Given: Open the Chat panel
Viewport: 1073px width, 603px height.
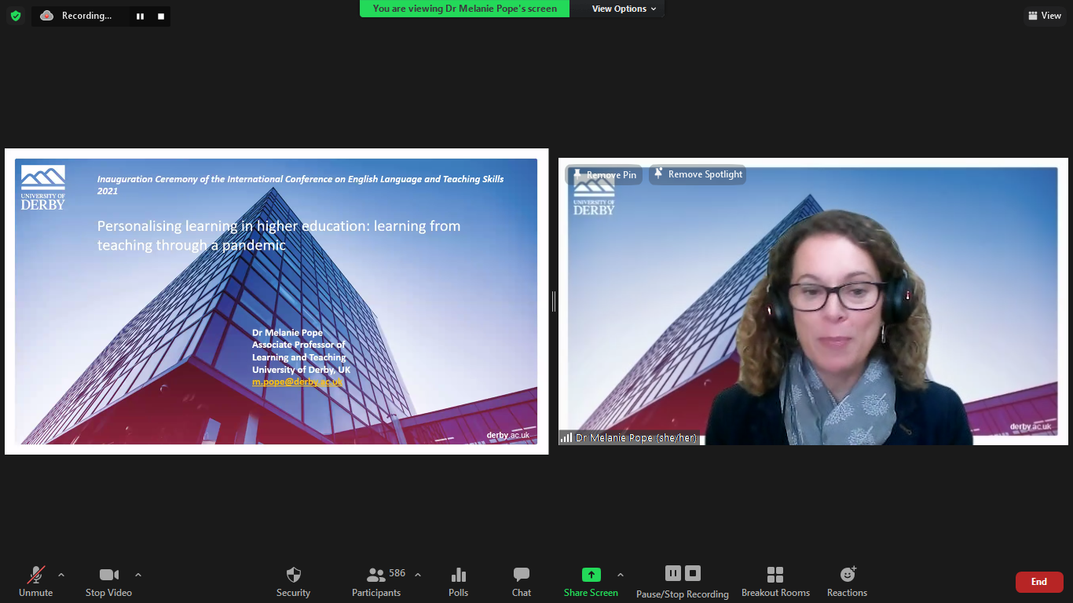Looking at the screenshot, I should (522, 582).
